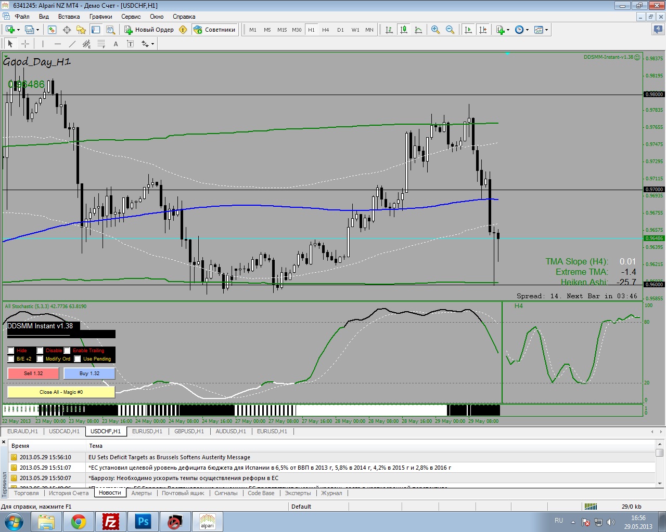Select the Text (A) tool

(x=116, y=44)
